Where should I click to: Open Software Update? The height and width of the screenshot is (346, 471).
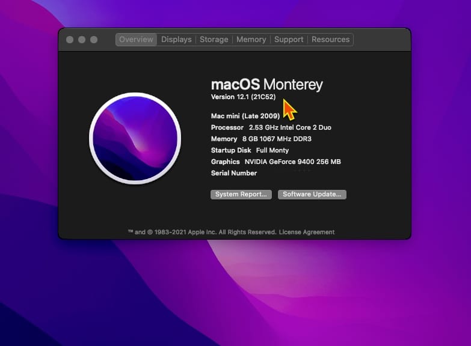pyautogui.click(x=312, y=194)
